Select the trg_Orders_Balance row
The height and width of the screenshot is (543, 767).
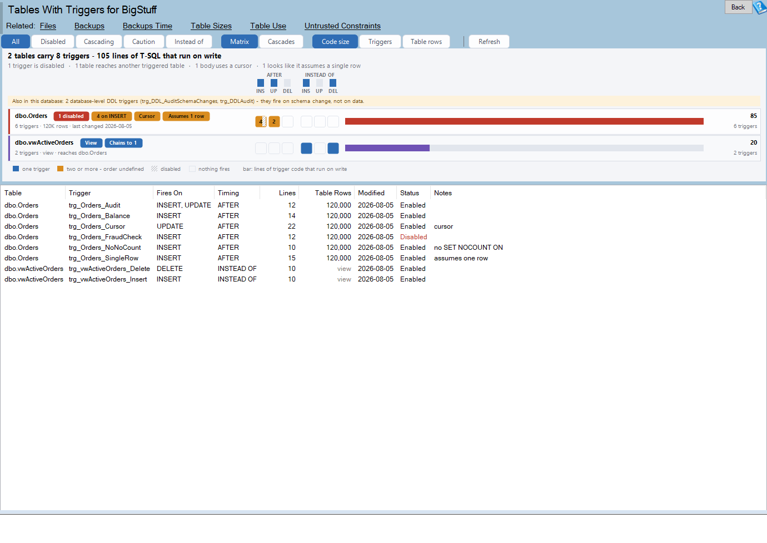tap(383, 216)
